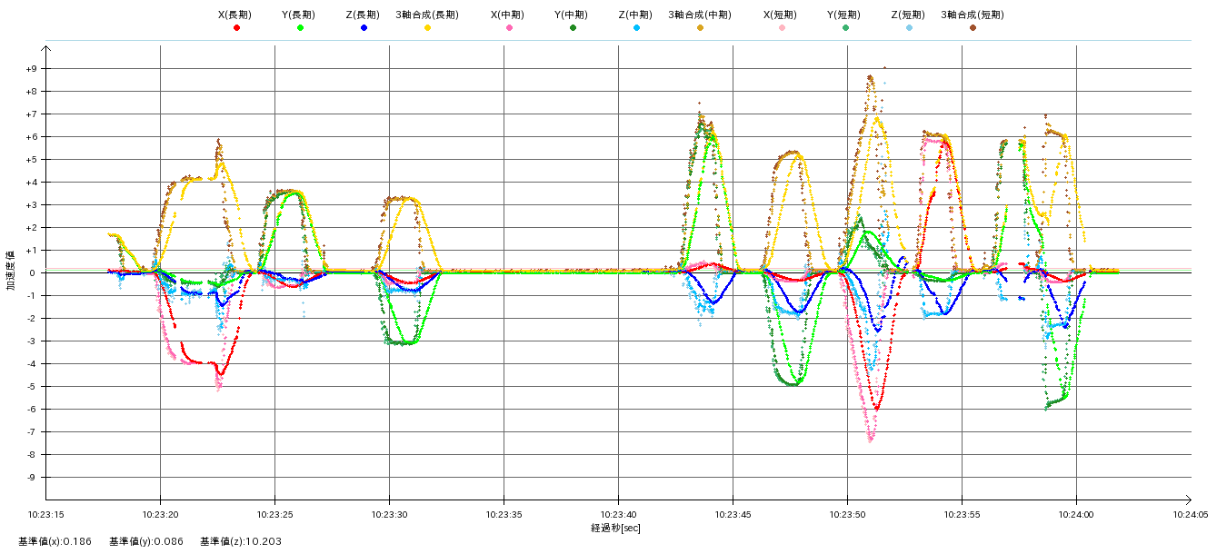This screenshot has width=1227, height=554.
Task: Select the 基準値(y):0.086 text
Action: pos(145,542)
